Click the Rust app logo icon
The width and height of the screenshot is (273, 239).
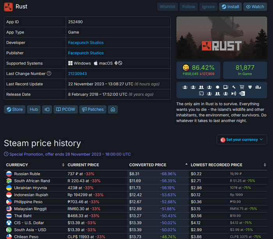pyautogui.click(x=8, y=7)
